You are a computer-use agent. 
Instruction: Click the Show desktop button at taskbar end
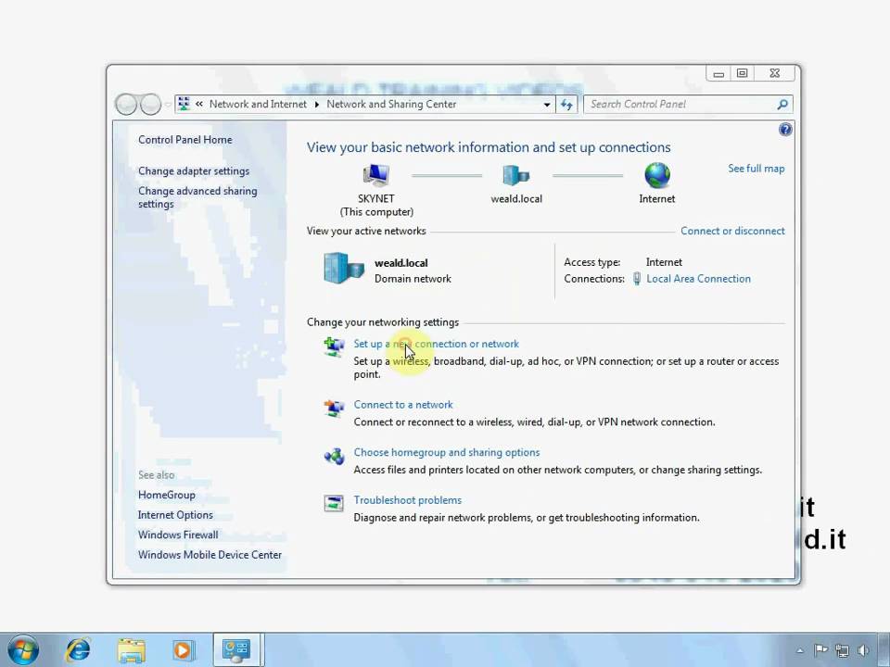tap(884, 650)
